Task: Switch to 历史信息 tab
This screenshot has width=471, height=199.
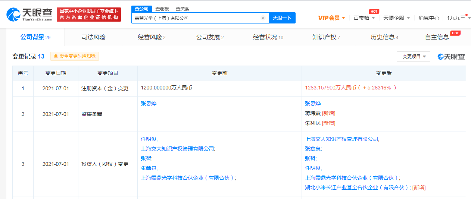Action: pyautogui.click(x=384, y=37)
